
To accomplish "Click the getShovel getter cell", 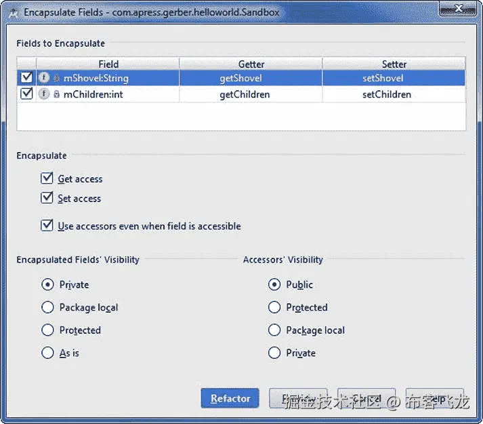I will click(251, 78).
